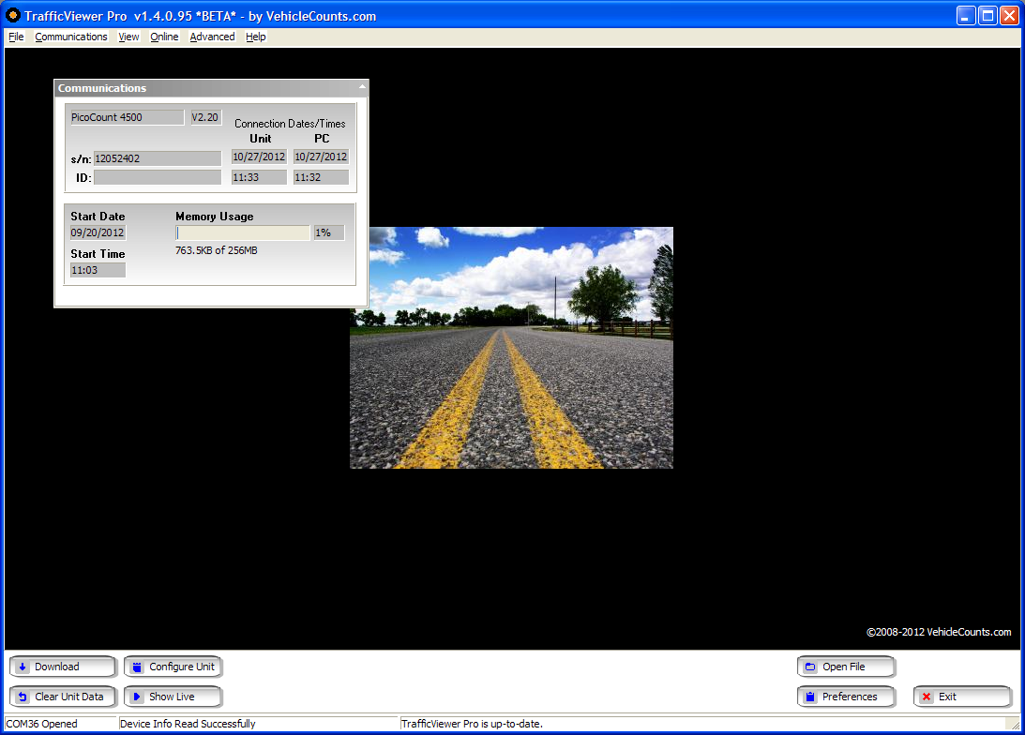Screen dimensions: 1025x735
Task: Close the TrafficViewer Pro window
Action: (x=1010, y=15)
